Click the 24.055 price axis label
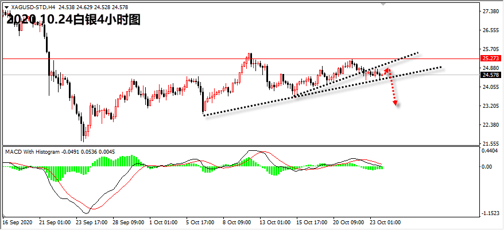 point(491,87)
